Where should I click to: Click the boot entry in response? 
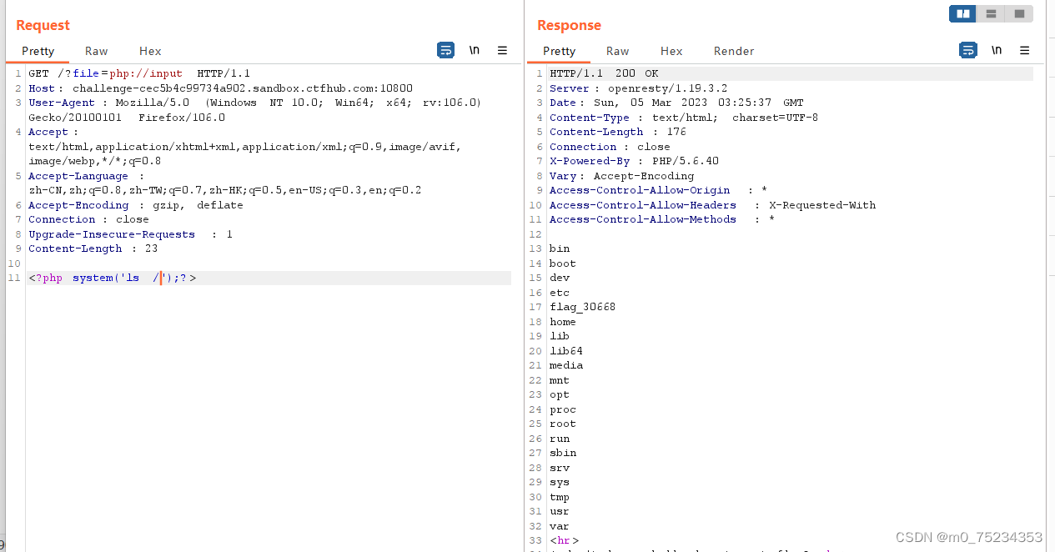563,263
